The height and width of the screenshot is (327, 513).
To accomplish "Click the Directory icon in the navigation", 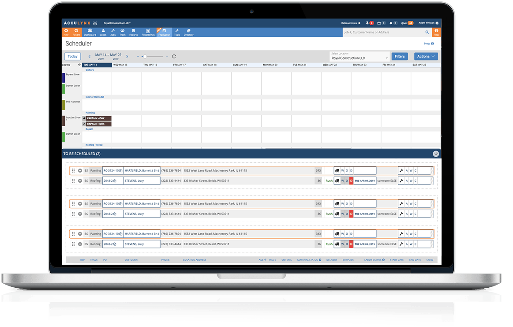I will 189,32.
